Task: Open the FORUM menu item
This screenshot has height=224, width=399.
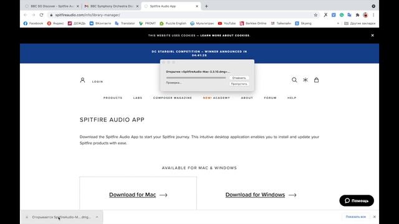Action: coord(270,98)
